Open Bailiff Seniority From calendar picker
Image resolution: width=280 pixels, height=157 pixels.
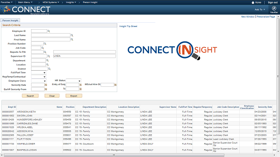tap(46, 89)
